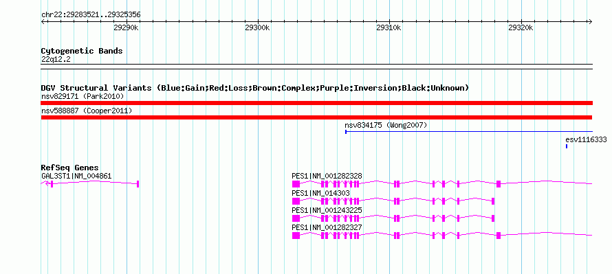Viewport: 612px width, 274px height.
Task: Click the 22q12.2 cytogenetic band bar
Action: (316, 67)
